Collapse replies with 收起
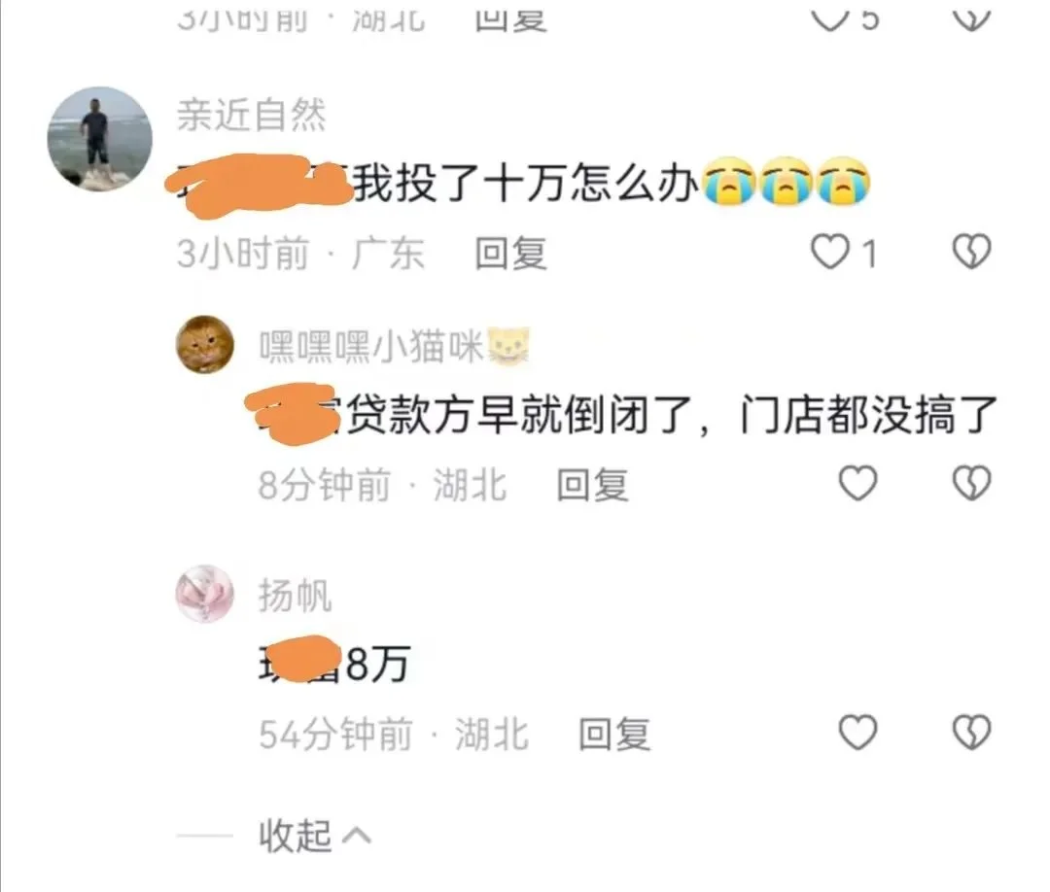1050x892 pixels. pyautogui.click(x=296, y=836)
